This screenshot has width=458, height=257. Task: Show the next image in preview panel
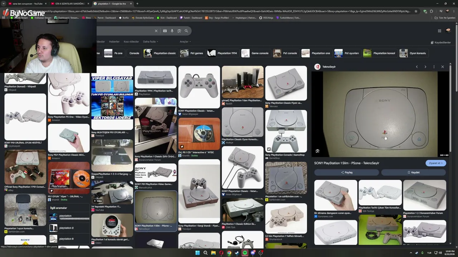tap(425, 67)
